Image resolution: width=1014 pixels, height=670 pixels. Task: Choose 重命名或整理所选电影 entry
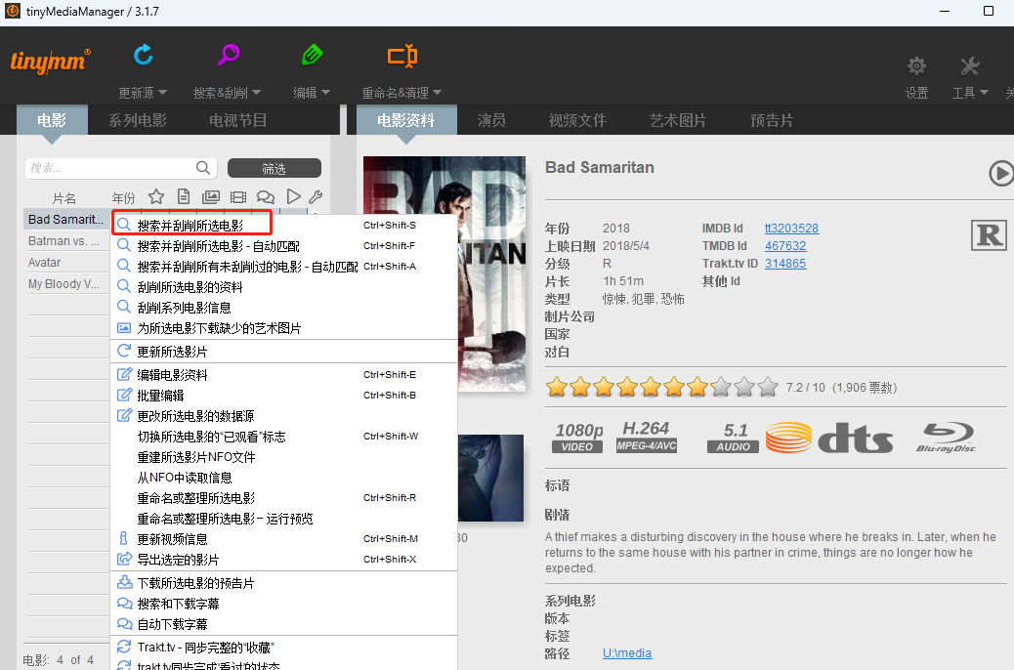tap(284, 498)
